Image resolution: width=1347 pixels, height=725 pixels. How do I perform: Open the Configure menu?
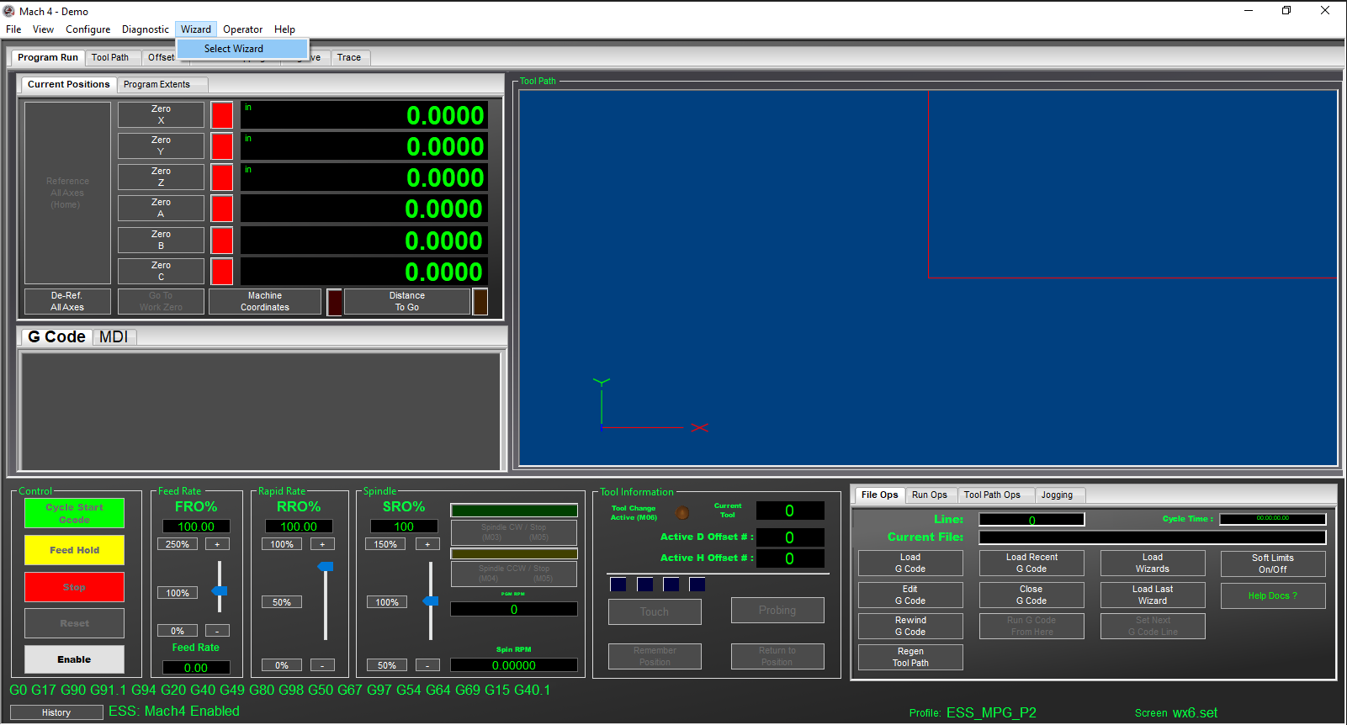click(88, 29)
